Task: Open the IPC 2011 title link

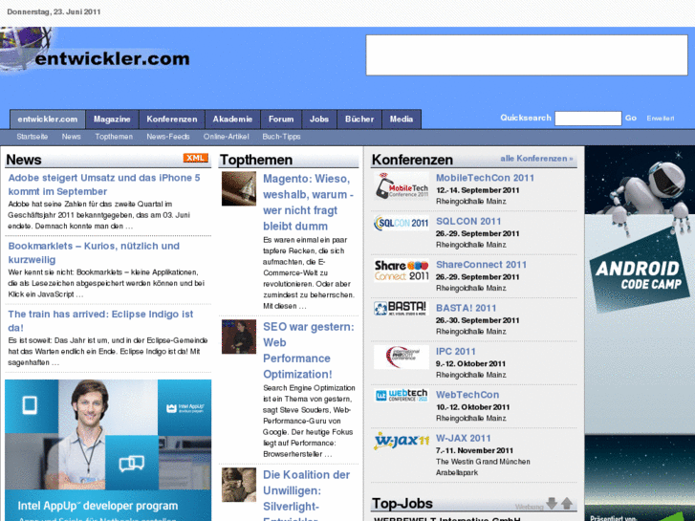Action: 456,352
